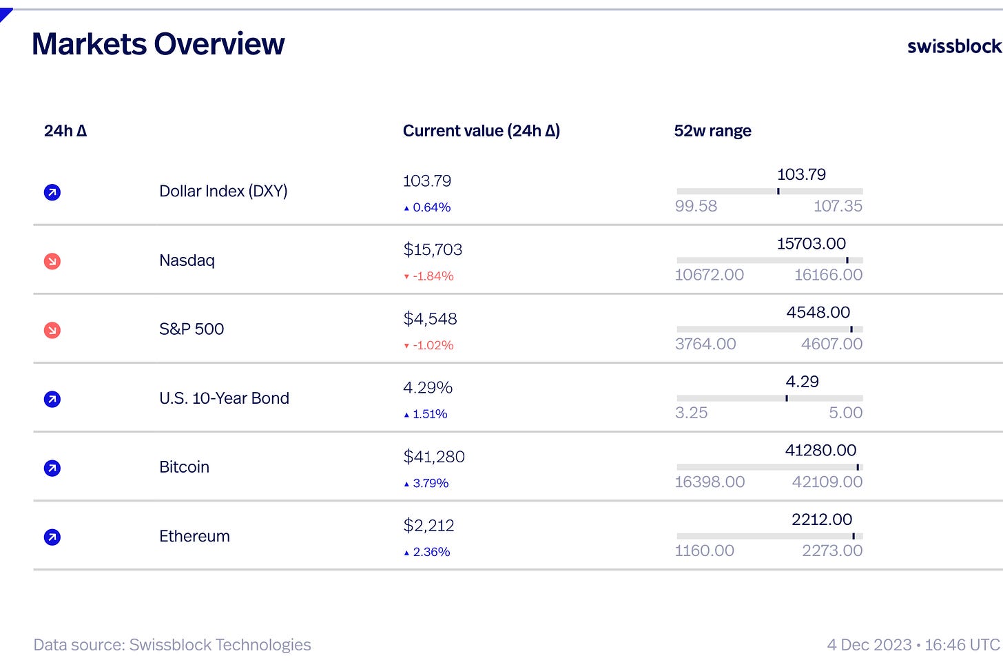Click the 2212.00 label above Ethereum range
This screenshot has height=669, width=1003.
point(822,519)
